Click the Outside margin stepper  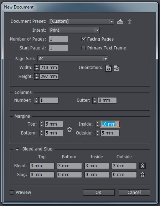(98, 133)
